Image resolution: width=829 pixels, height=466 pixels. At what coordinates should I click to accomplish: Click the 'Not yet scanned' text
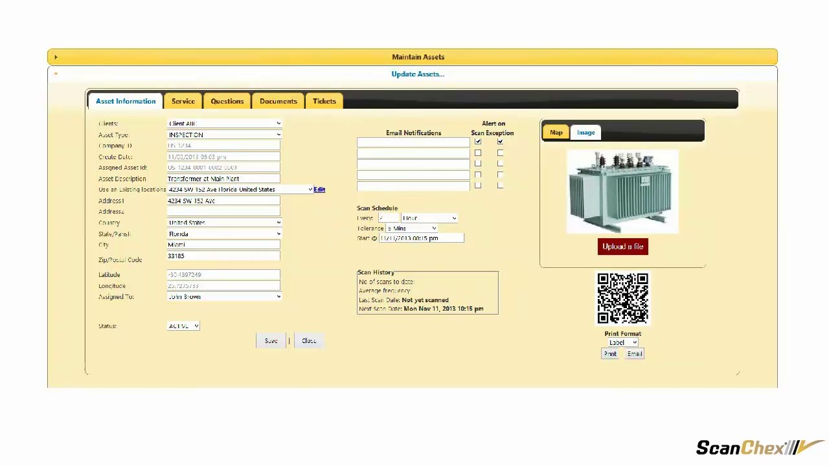(x=425, y=300)
